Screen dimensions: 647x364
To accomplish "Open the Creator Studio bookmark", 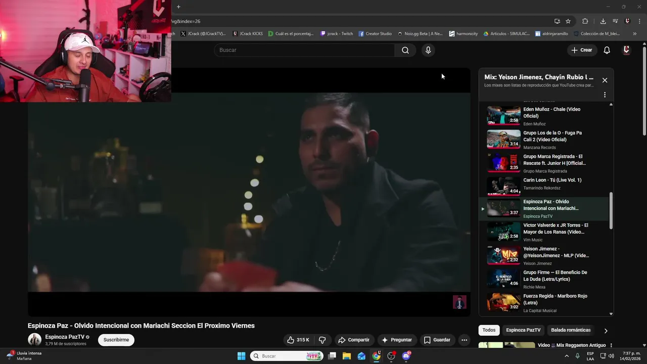I will [375, 34].
